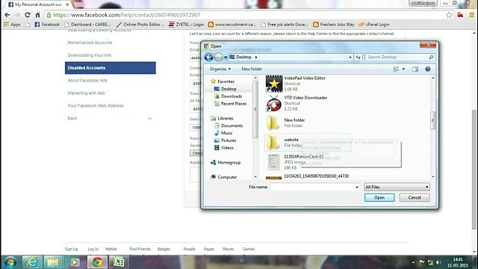Open the media player taskbar icon

[75, 262]
